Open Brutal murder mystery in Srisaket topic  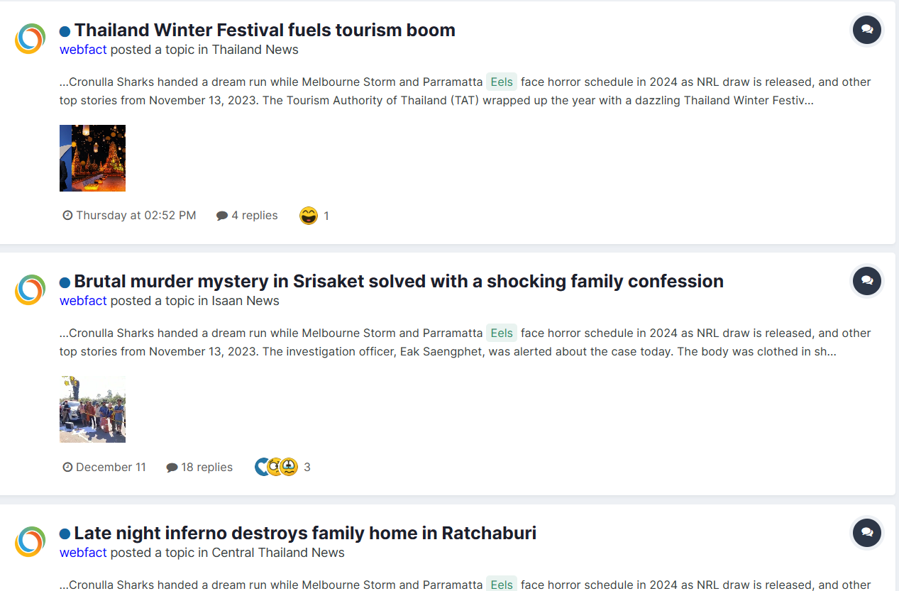click(x=399, y=281)
